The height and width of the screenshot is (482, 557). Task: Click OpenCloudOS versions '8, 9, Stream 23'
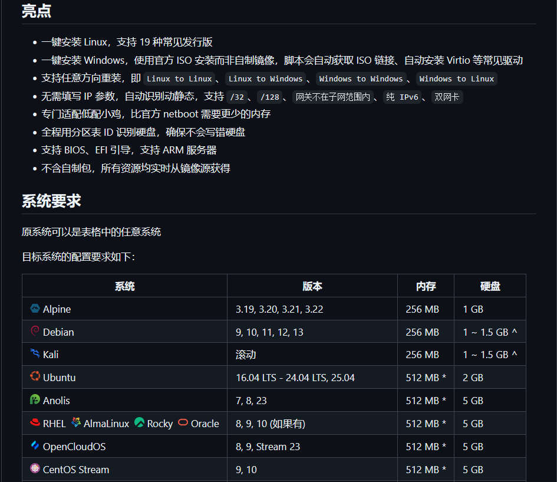pyautogui.click(x=268, y=447)
